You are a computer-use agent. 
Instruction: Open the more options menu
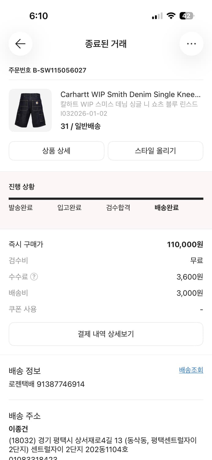[191, 44]
